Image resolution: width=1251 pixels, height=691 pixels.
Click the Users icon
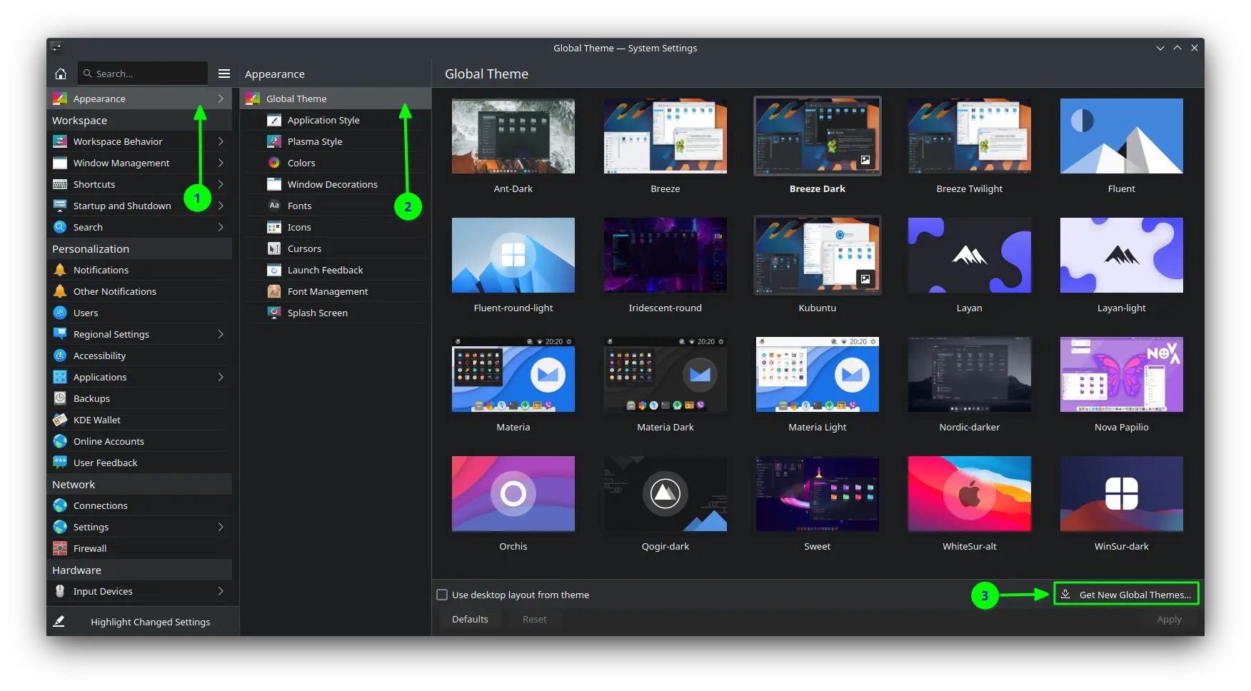click(60, 313)
